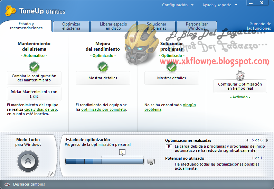Minimize the TuneUp Utilities window
The height and width of the screenshot is (189, 274).
pos(251,3)
